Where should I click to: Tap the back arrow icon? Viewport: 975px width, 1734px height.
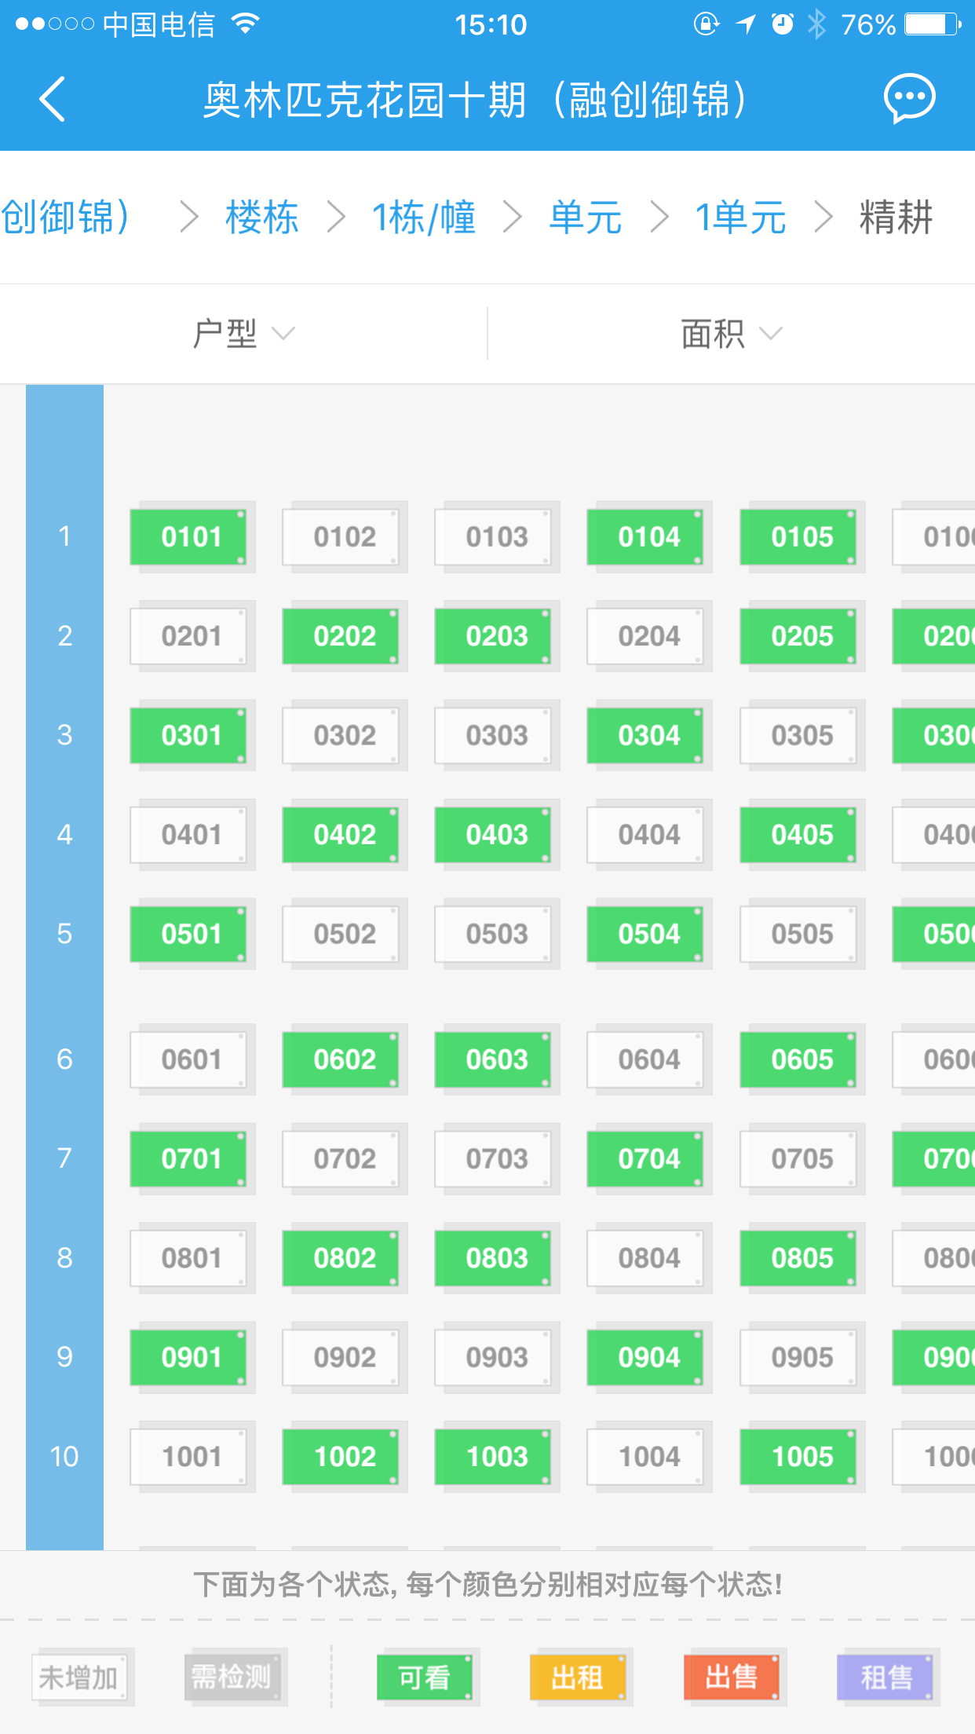(x=53, y=99)
